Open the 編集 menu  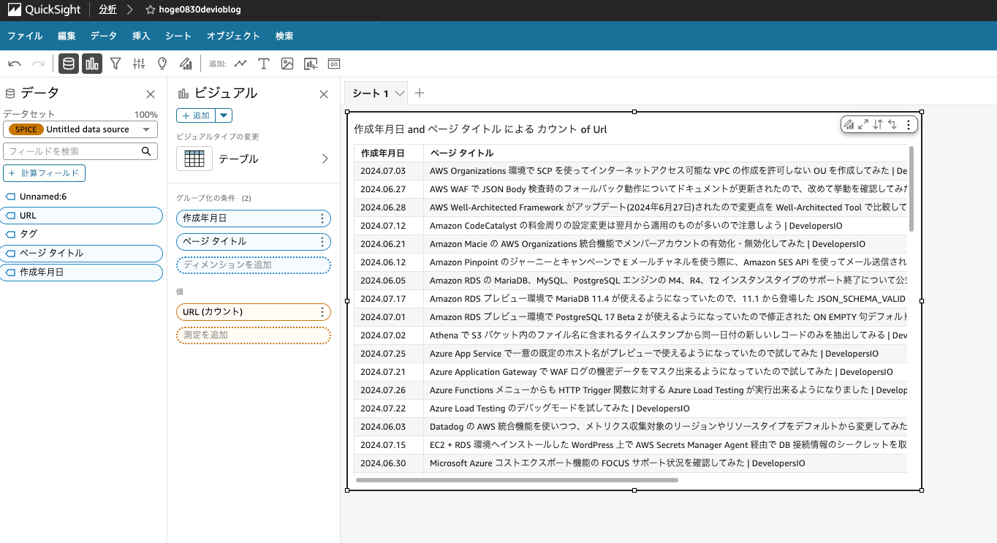click(x=67, y=36)
